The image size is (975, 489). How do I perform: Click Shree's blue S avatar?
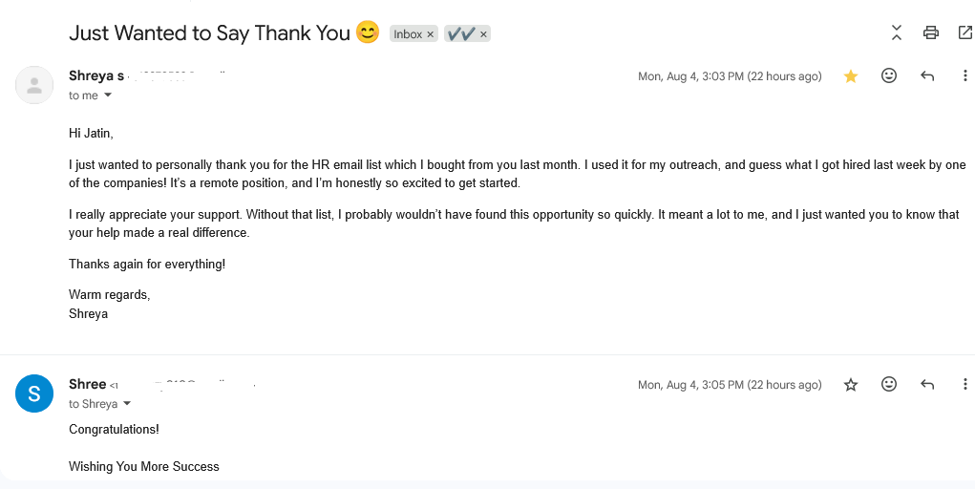[x=34, y=393]
